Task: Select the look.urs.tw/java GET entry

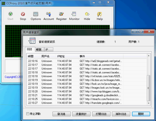Action: (x=101, y=84)
